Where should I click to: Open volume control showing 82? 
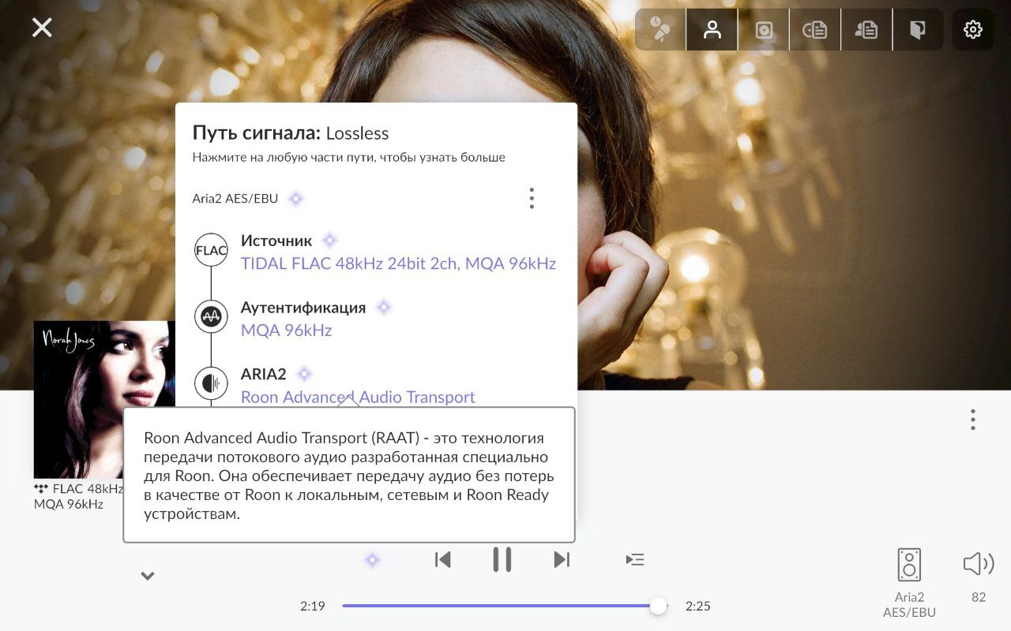979,564
